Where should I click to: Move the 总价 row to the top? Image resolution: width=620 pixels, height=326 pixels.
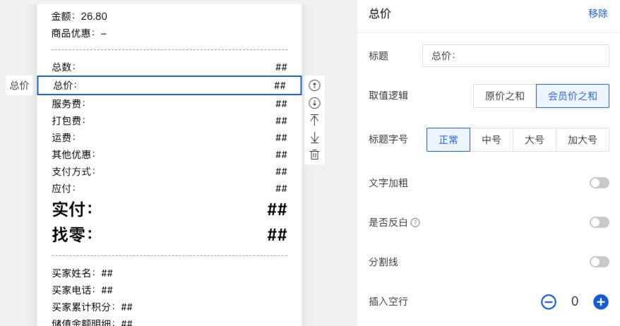tap(315, 119)
